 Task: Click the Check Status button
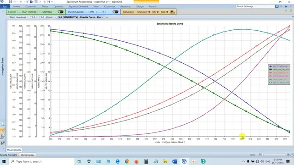click(x=27, y=155)
